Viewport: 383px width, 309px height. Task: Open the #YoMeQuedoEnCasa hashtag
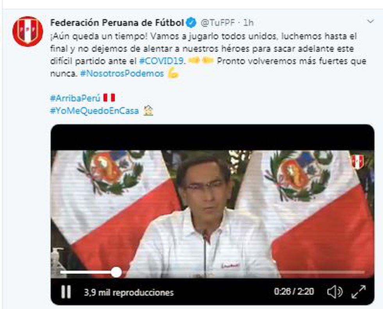[x=94, y=111]
